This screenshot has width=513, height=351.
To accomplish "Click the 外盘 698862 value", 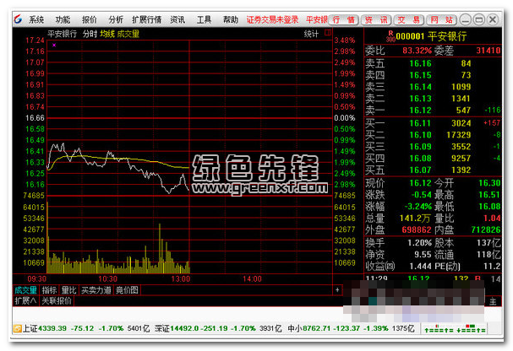I will (417, 229).
